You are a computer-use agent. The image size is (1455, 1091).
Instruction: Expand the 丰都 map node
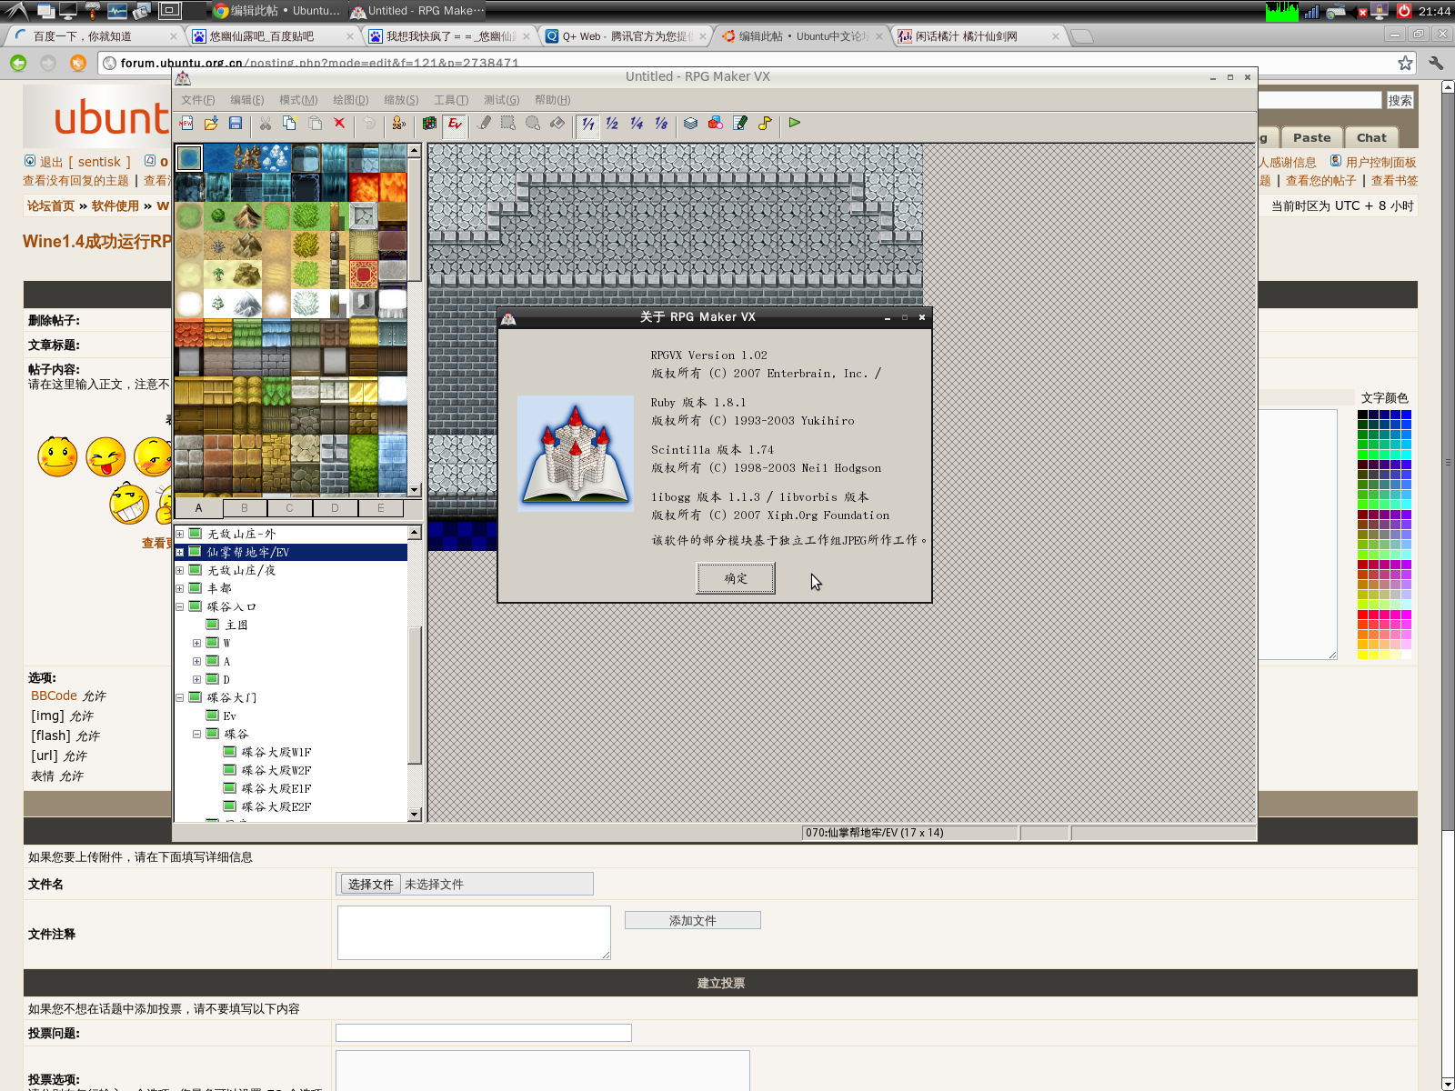(x=179, y=589)
